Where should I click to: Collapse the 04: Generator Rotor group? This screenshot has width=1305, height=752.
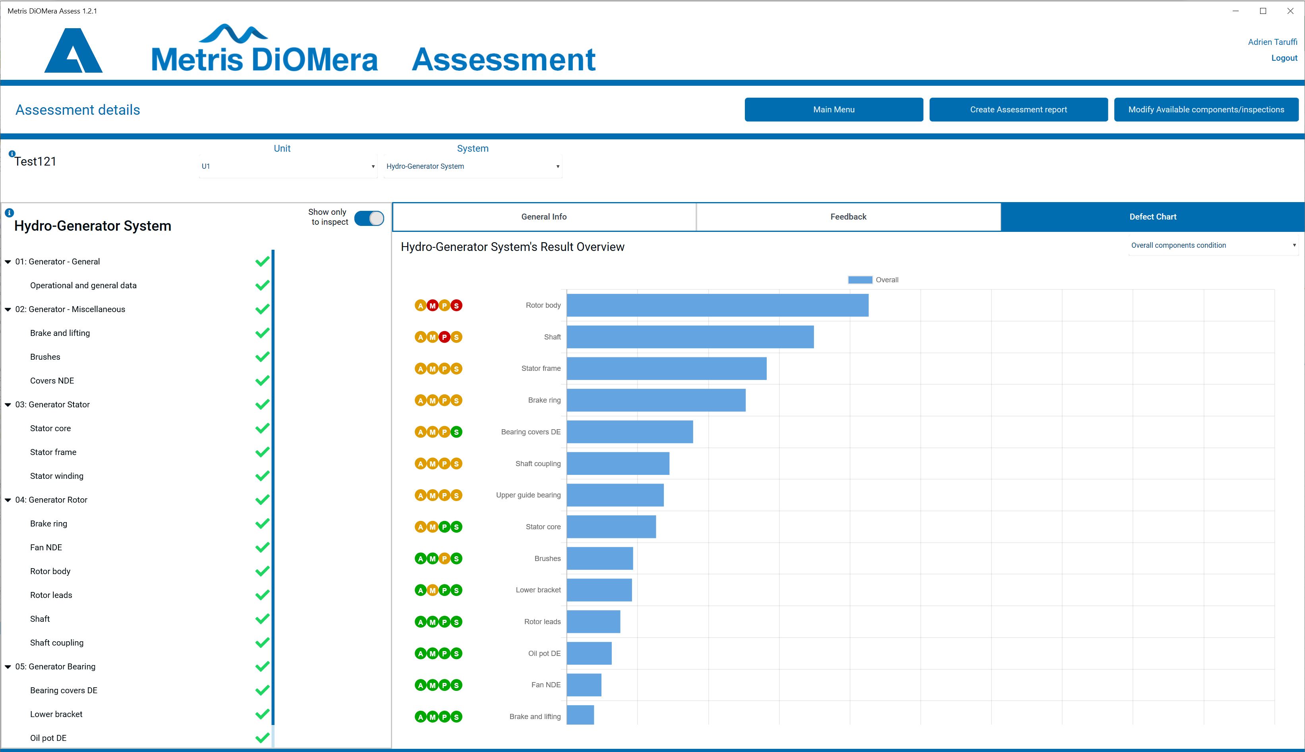8,500
